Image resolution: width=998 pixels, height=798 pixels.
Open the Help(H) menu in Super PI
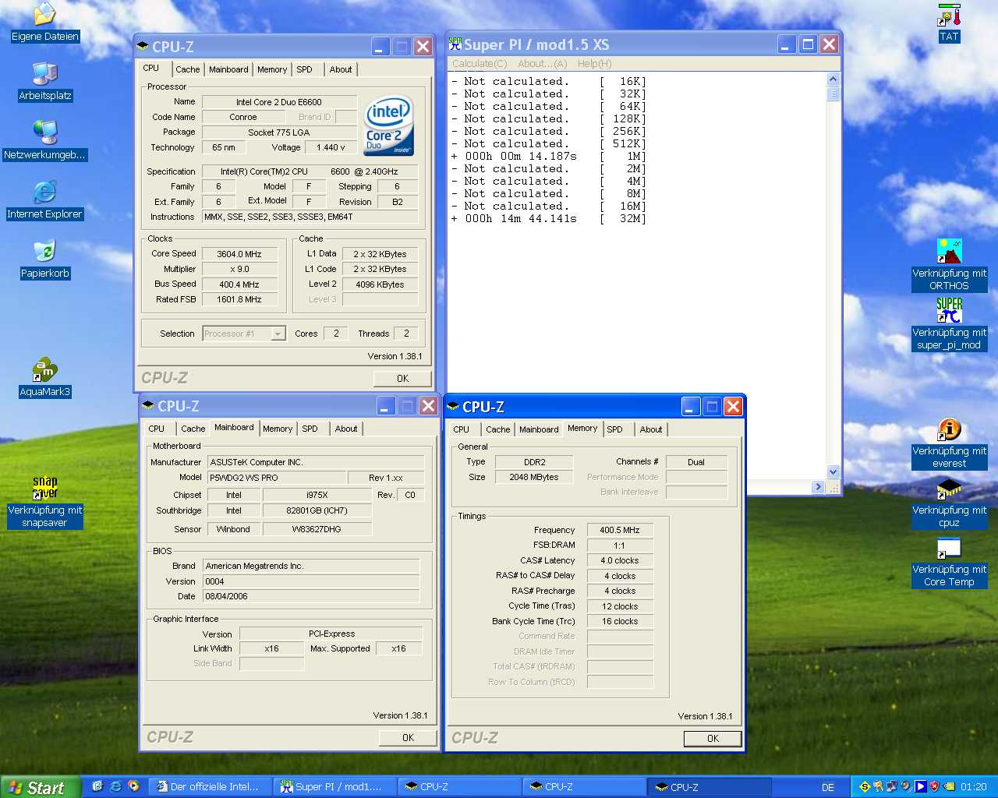click(x=595, y=64)
